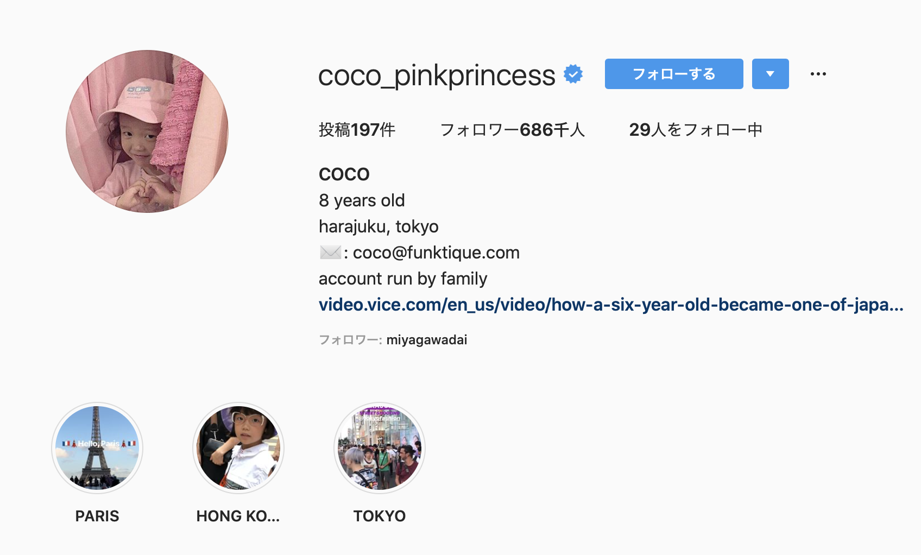
Task: Click the blue verified badge icon
Action: point(573,74)
